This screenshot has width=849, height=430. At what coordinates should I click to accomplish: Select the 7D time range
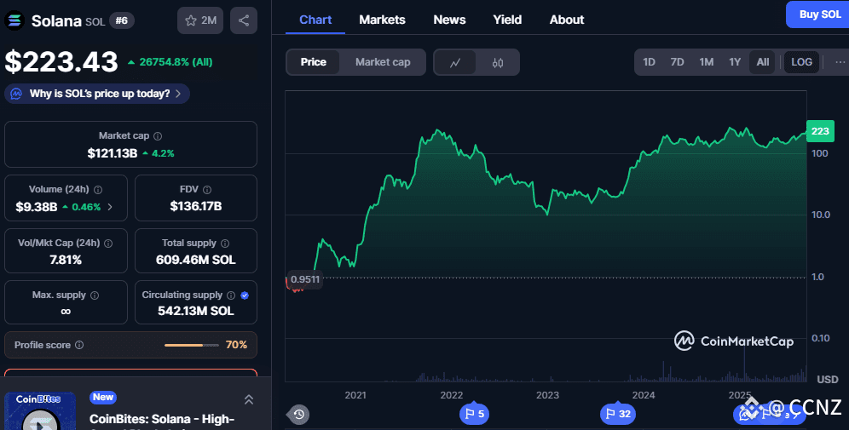coord(678,62)
